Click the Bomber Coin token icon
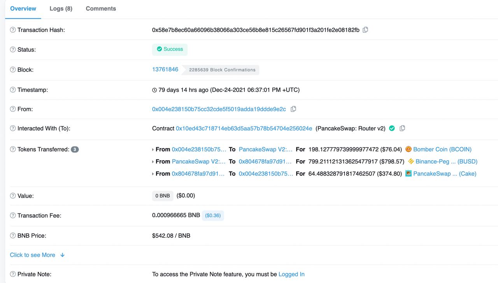The height and width of the screenshot is (283, 498). coord(409,149)
